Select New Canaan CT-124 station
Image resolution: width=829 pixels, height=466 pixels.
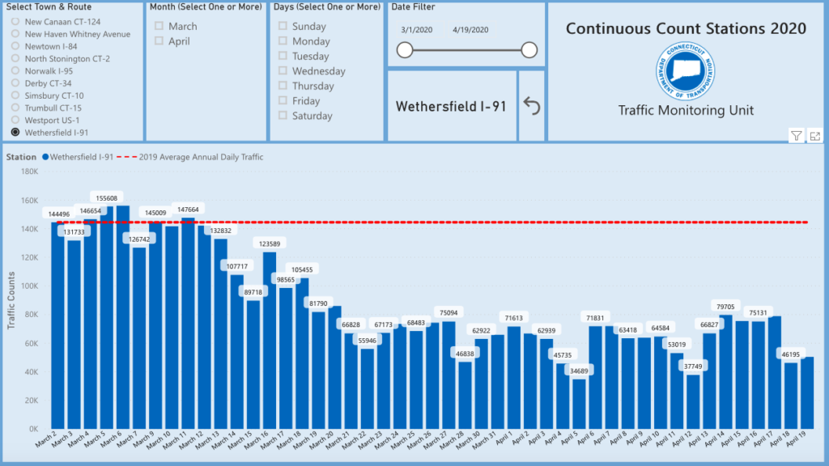[15, 22]
